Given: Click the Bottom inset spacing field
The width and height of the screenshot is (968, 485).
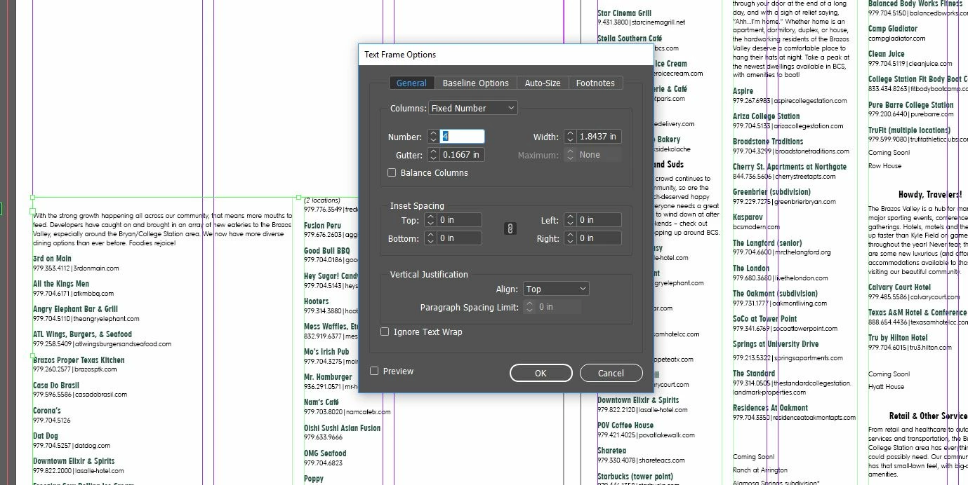Looking at the screenshot, I should 460,238.
